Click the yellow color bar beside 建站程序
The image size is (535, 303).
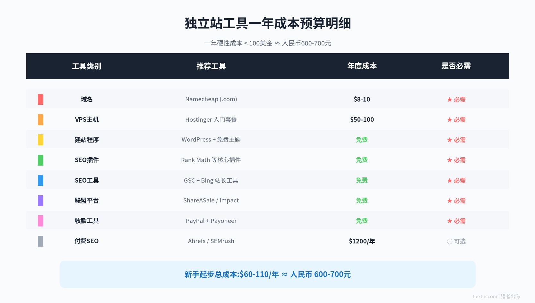point(40,140)
